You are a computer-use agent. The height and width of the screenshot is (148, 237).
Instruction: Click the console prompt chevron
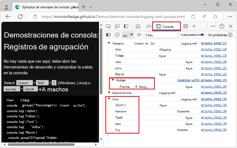click(108, 136)
